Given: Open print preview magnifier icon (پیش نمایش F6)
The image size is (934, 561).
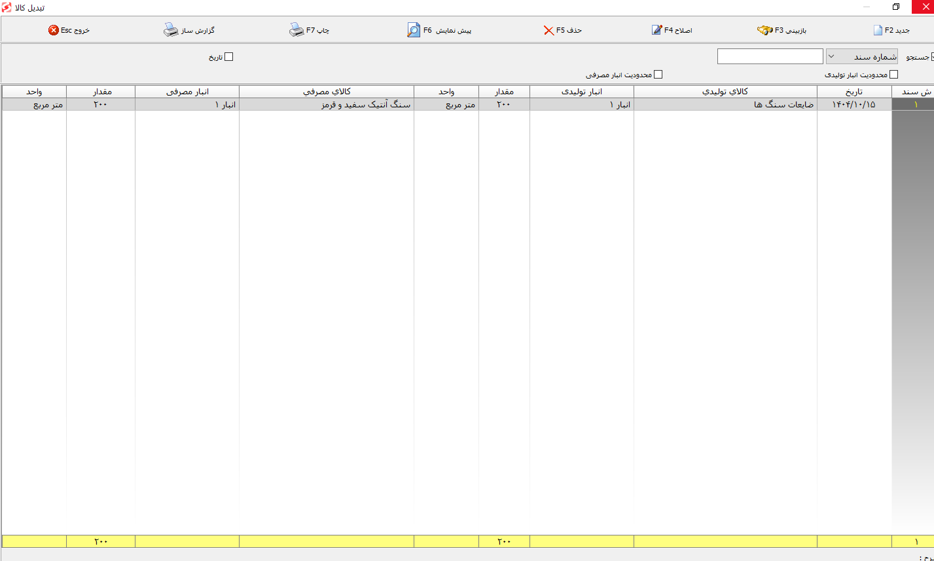Looking at the screenshot, I should [414, 30].
